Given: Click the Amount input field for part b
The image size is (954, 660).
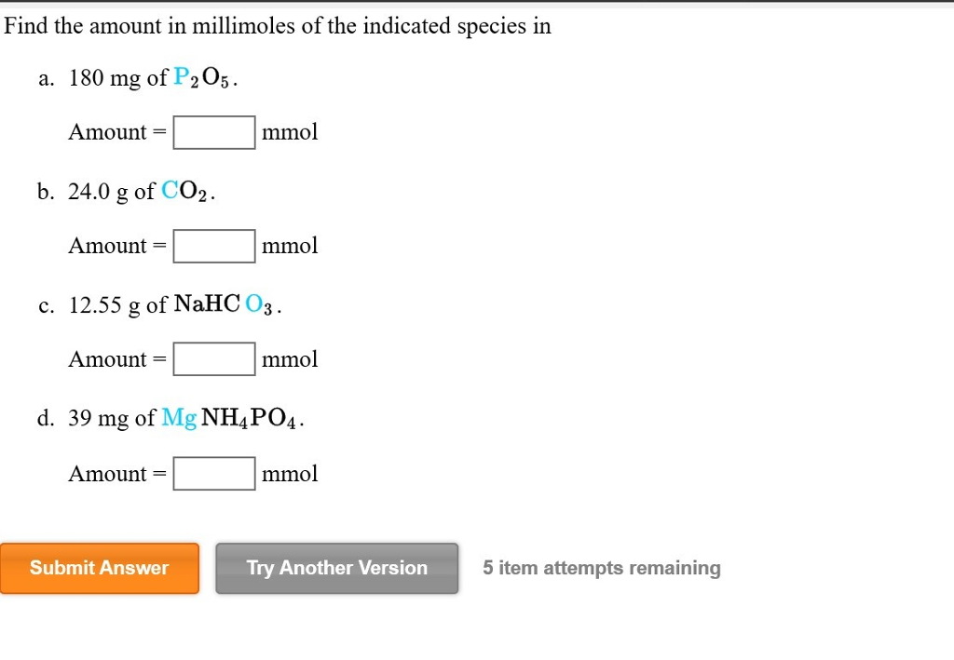Looking at the screenshot, I should [213, 245].
